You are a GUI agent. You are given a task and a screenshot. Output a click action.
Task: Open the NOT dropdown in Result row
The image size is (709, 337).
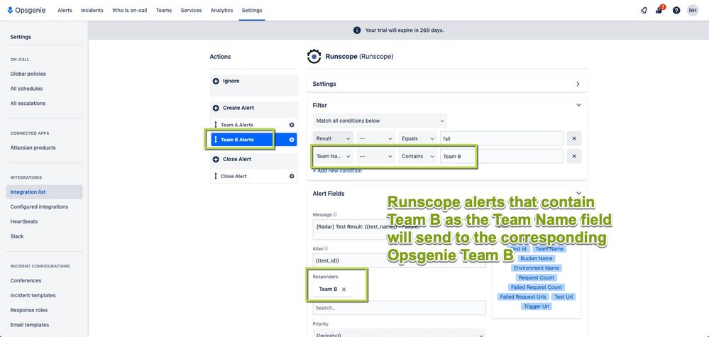375,138
